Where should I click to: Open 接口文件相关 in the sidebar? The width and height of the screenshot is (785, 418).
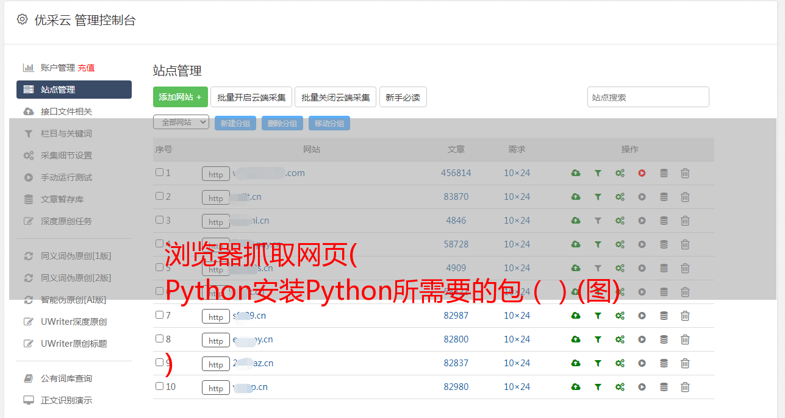coord(66,112)
